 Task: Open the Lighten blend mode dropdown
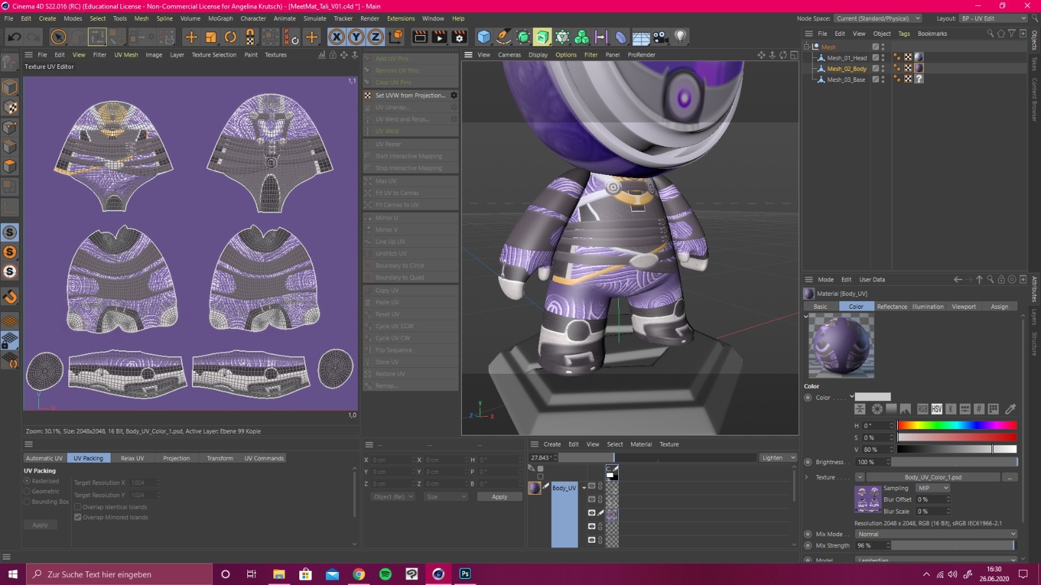click(777, 458)
